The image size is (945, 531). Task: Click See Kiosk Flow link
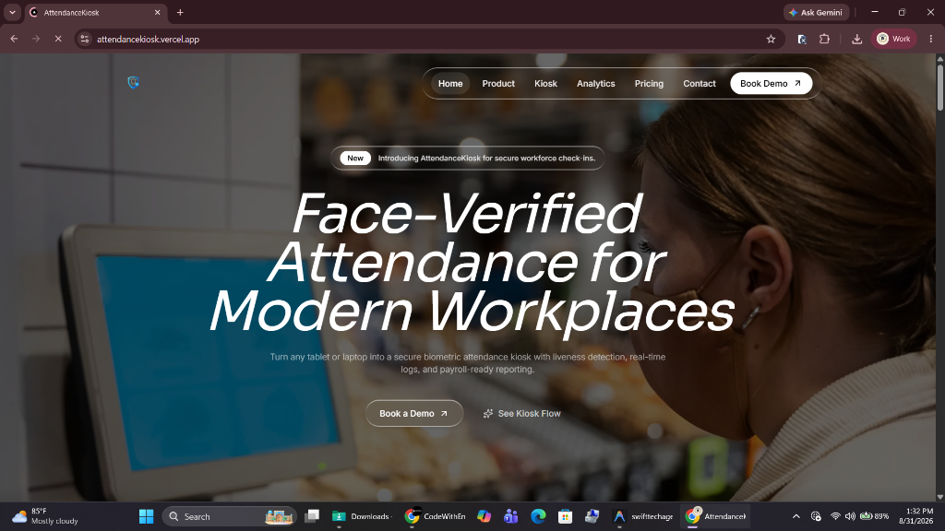tap(522, 414)
